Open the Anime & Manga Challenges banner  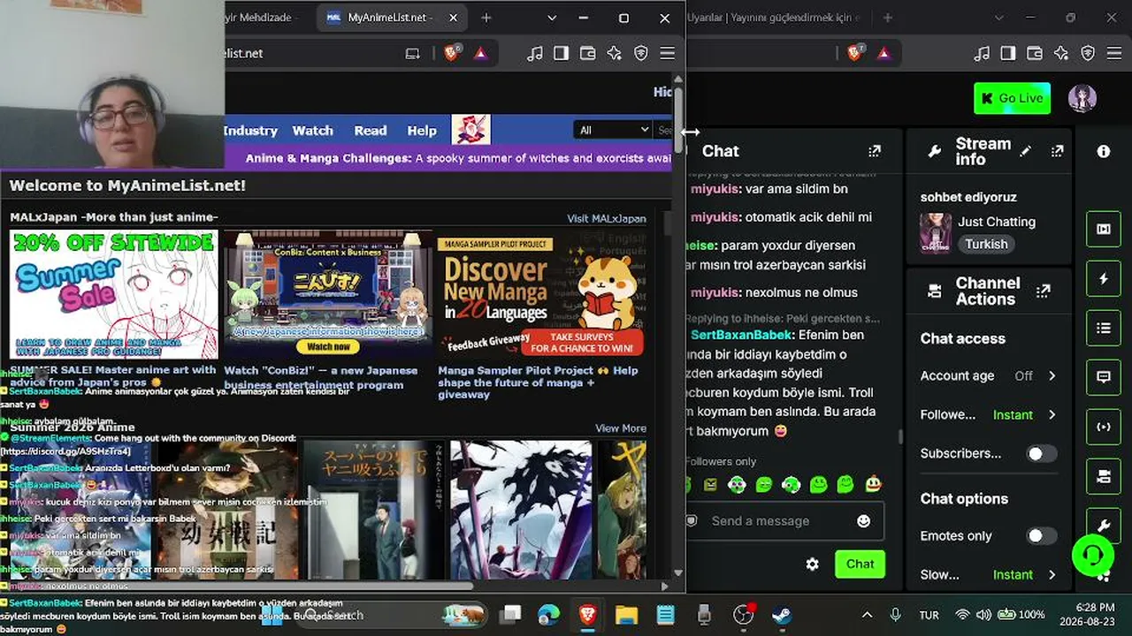click(447, 158)
